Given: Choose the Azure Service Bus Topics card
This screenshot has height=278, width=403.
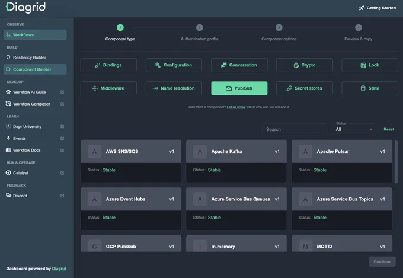Looking at the screenshot, I should (x=342, y=209).
